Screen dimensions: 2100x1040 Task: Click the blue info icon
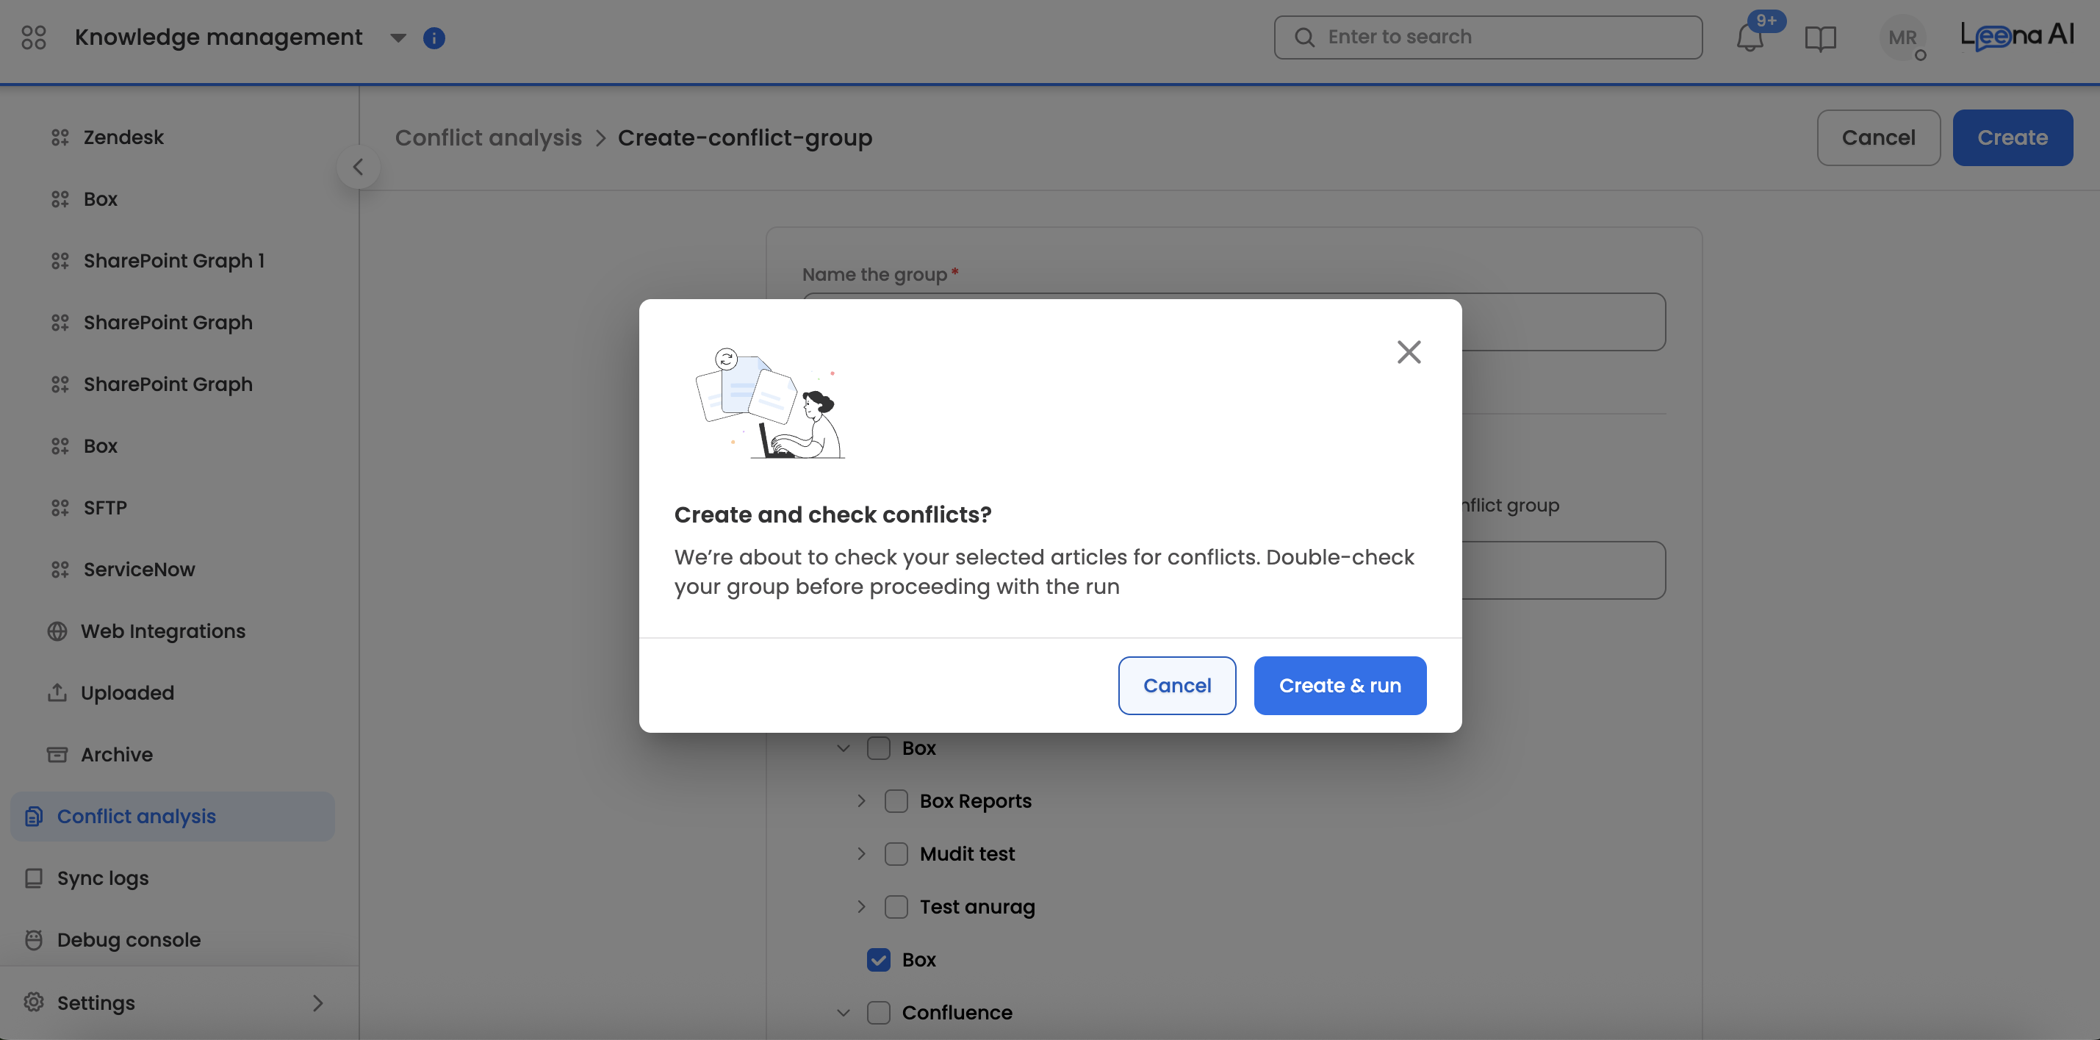coord(434,37)
